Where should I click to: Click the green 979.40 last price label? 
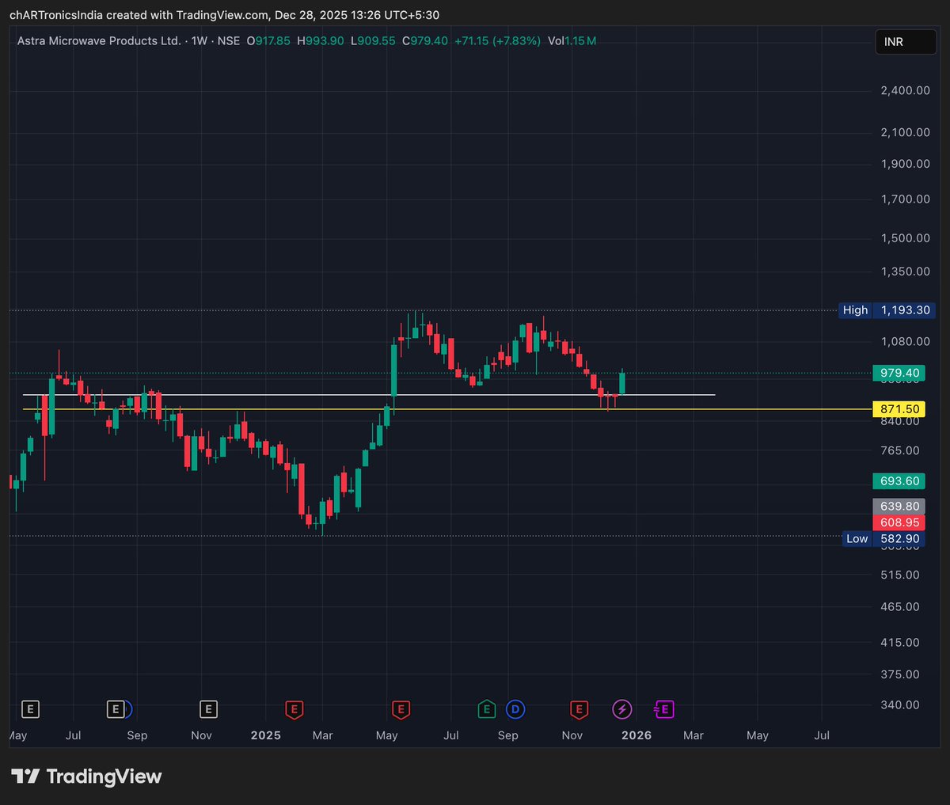point(899,373)
